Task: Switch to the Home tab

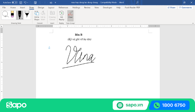Action: tap(13, 7)
